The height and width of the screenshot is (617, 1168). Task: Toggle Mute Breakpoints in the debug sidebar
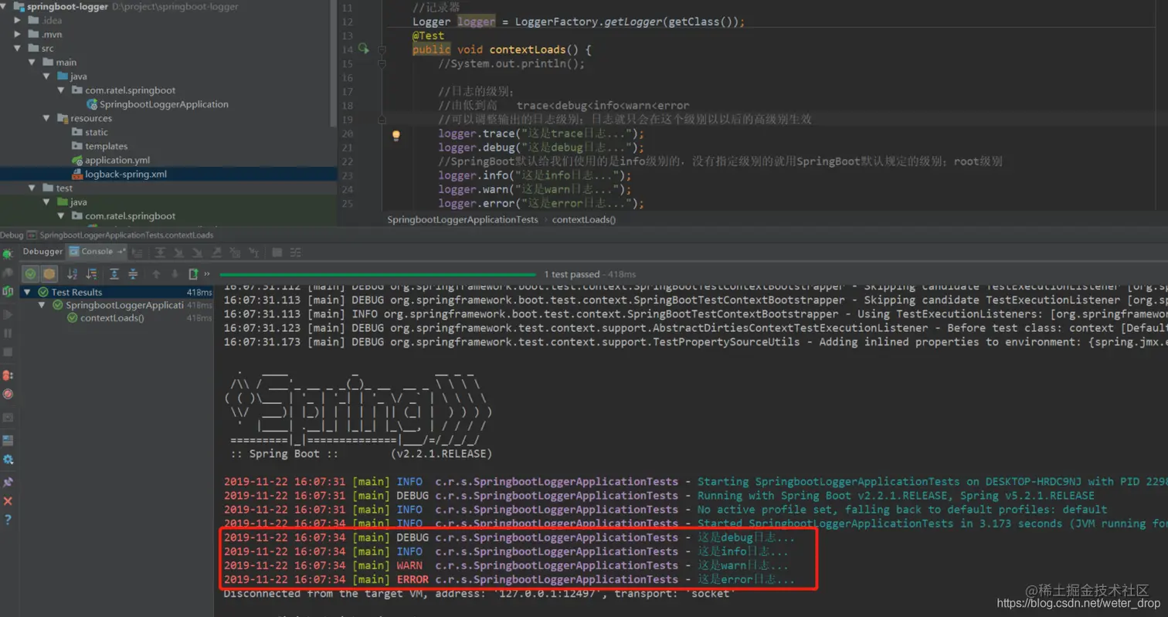[8, 393]
